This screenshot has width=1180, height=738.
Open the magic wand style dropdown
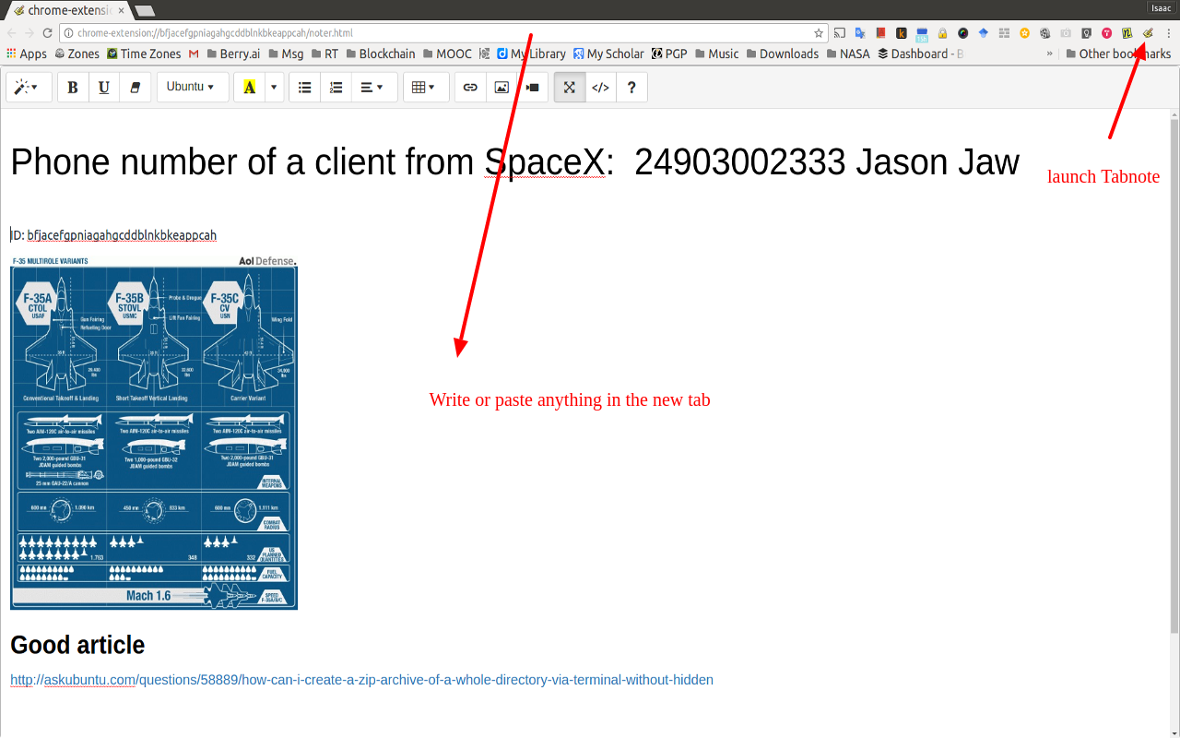[27, 88]
